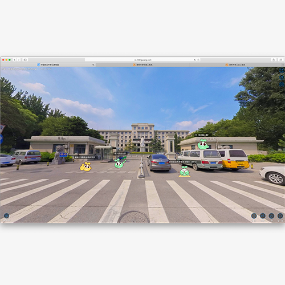Toggle background music with the headphones icon
This screenshot has width=285, height=285.
(x=282, y=78)
